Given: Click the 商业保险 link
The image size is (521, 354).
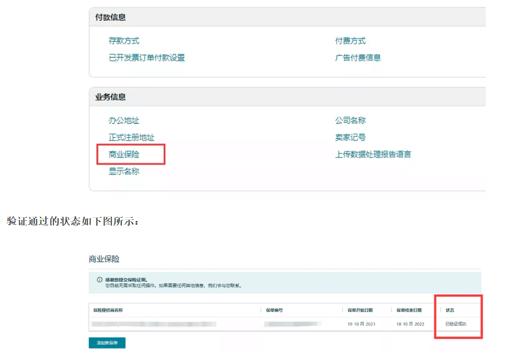Looking at the screenshot, I should pos(124,154).
